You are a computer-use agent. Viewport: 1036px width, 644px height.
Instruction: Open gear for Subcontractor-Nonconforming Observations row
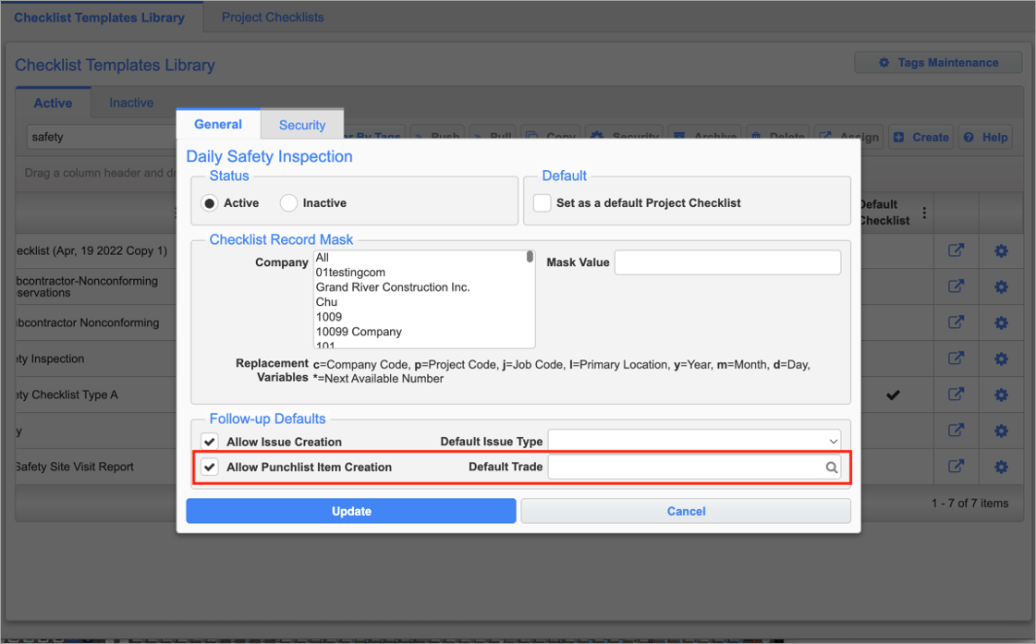tap(1001, 286)
